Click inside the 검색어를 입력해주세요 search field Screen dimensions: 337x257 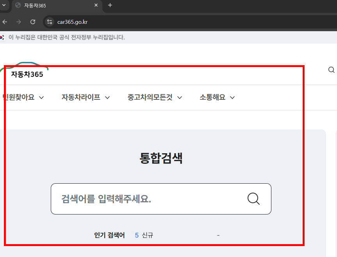point(137,199)
